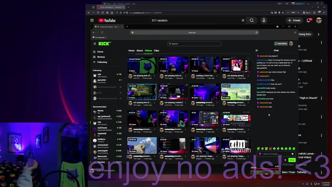Open Kick browser window hamburger menu
Image resolution: width=332 pixels, height=187 pixels.
(295, 32)
